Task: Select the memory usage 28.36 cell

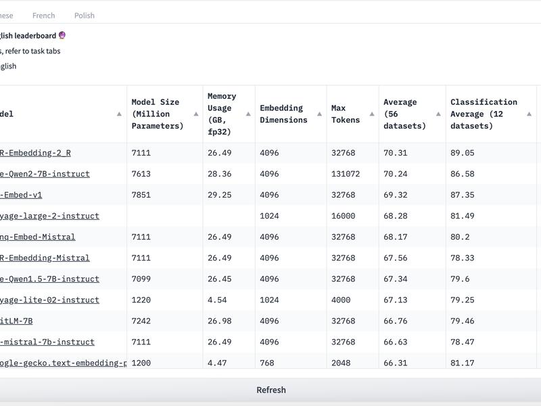Action: pyautogui.click(x=229, y=174)
